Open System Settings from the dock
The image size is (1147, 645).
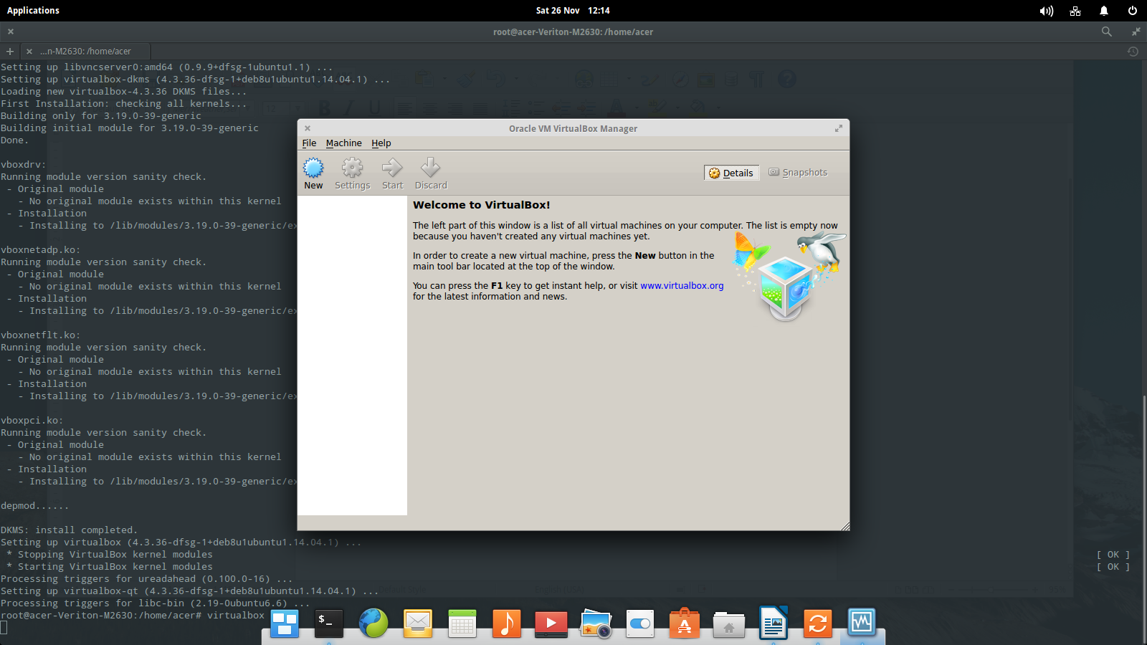pos(640,623)
